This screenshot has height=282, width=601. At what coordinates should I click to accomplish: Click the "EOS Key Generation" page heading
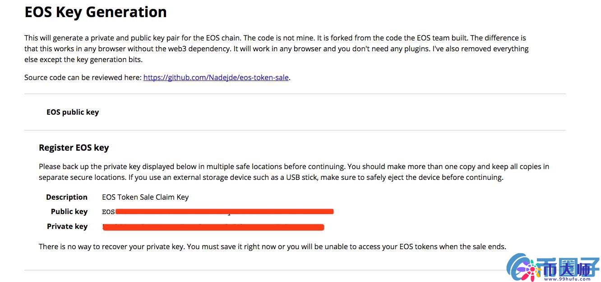pos(96,12)
